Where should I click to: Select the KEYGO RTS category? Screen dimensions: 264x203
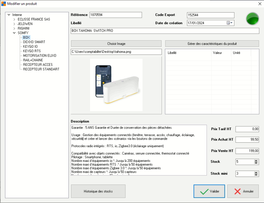pyautogui.click(x=32, y=51)
